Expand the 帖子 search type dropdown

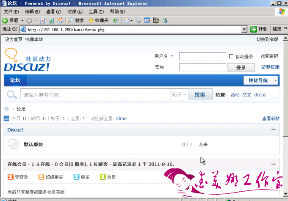coord(179,95)
